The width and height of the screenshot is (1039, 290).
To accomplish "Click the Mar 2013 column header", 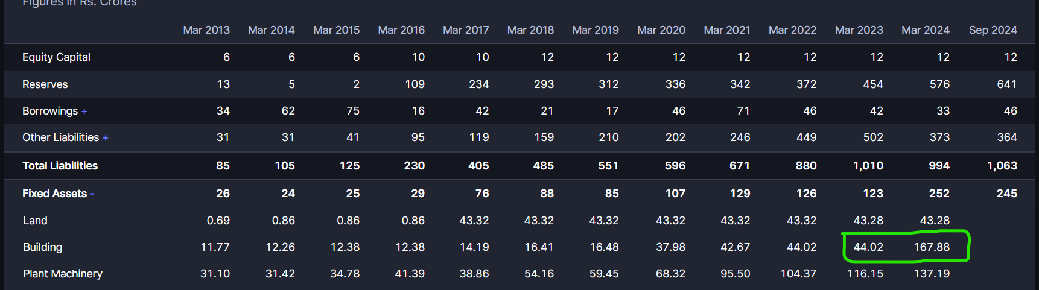I will point(206,30).
